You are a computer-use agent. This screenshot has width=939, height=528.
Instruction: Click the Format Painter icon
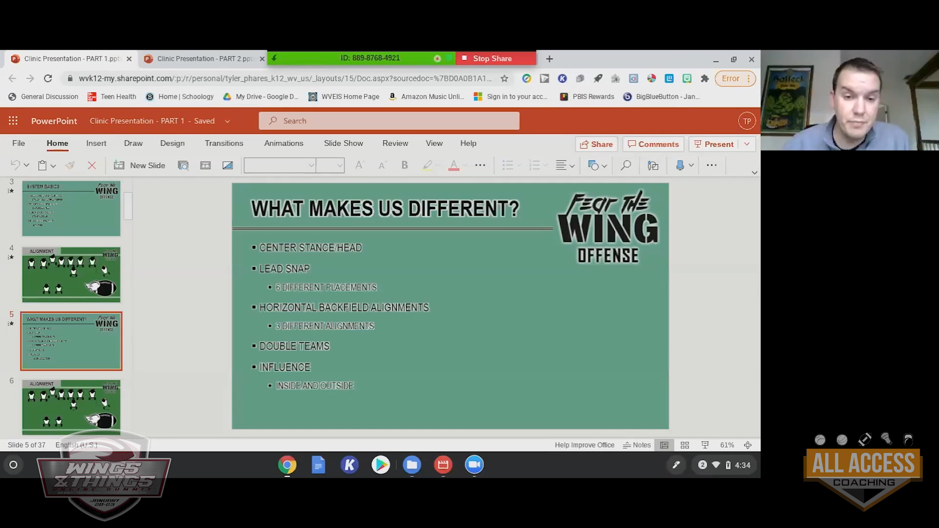(70, 165)
